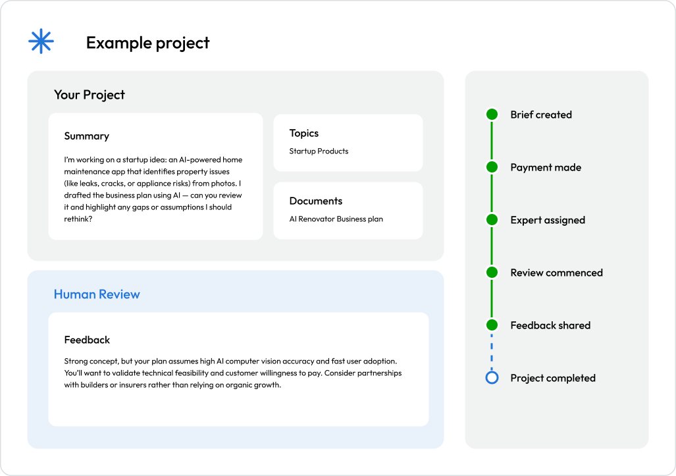Click the Expert assigned green dot
The image size is (676, 476).
click(491, 220)
